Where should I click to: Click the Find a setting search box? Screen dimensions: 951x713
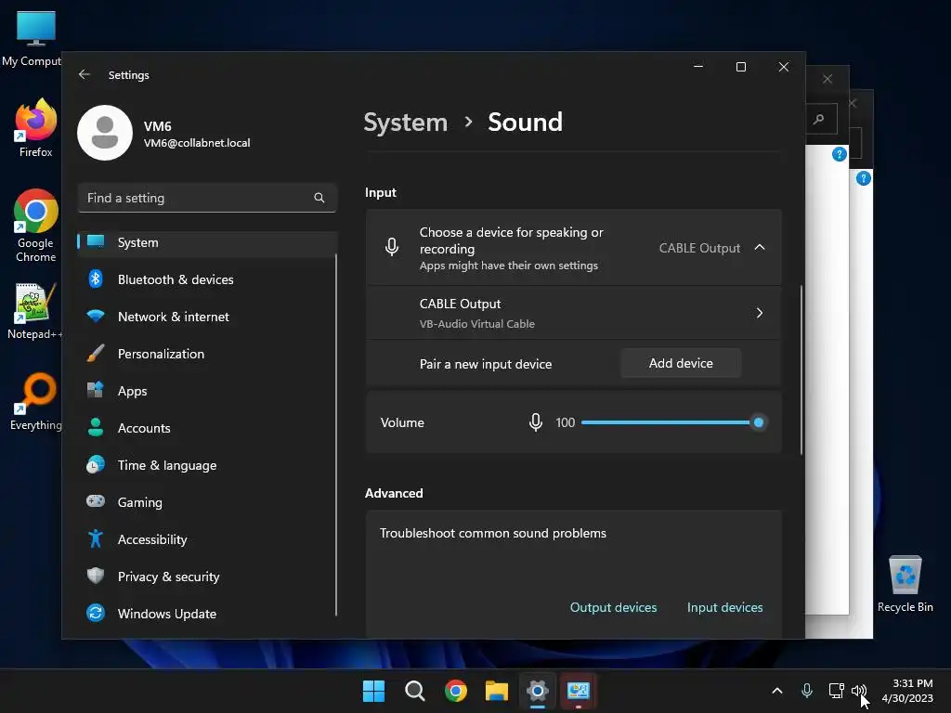pos(207,198)
